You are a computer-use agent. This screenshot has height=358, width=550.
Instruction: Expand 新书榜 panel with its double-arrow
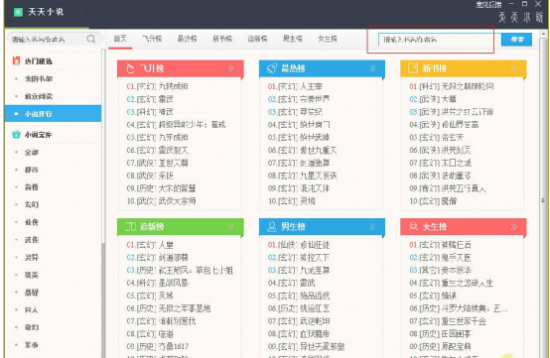pos(514,68)
